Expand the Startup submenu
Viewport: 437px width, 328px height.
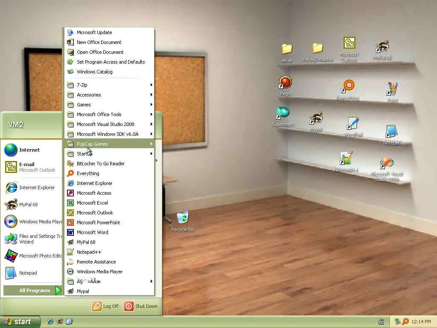pyautogui.click(x=110, y=154)
